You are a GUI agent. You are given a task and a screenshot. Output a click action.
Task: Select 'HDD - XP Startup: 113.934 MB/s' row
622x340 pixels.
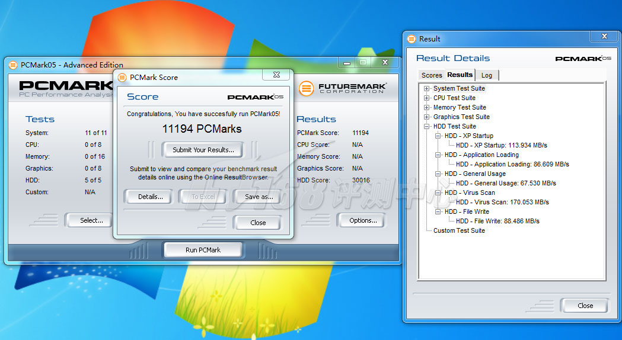tap(502, 146)
